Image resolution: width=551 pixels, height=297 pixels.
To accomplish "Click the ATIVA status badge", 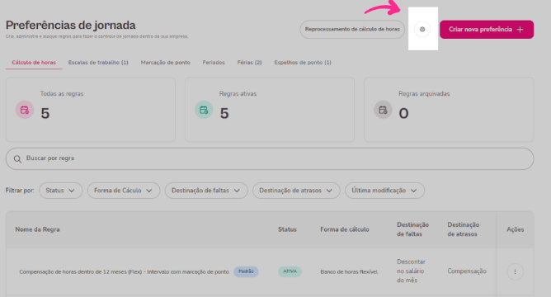I will pyautogui.click(x=290, y=271).
